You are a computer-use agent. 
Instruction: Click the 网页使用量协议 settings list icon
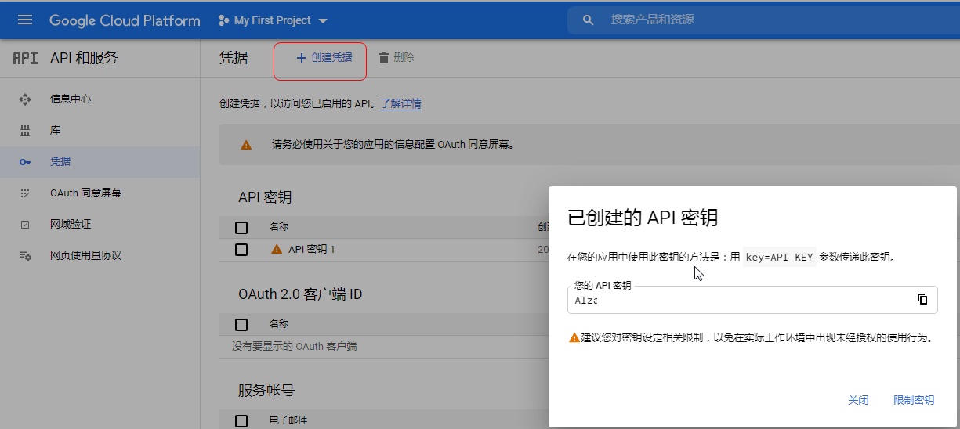click(x=24, y=256)
